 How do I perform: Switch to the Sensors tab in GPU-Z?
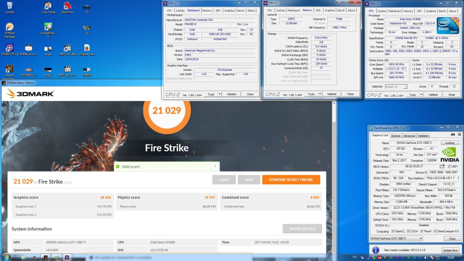pyautogui.click(x=396, y=136)
